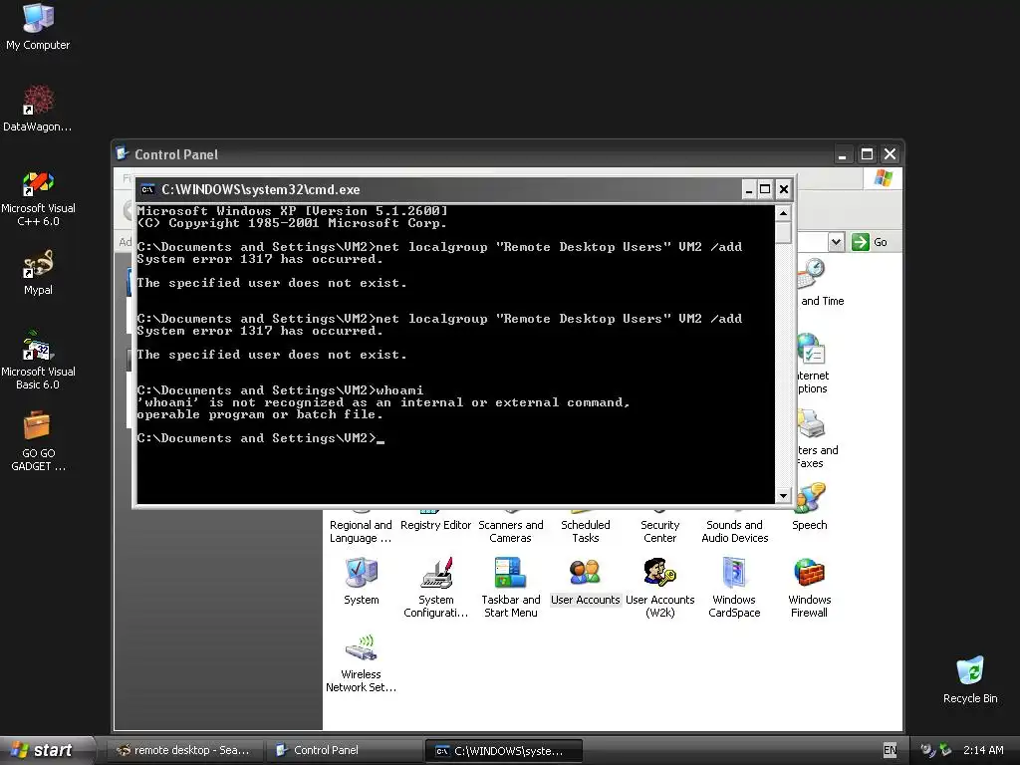The height and width of the screenshot is (765, 1020).
Task: Click the Windows flag logo in Control Panel
Action: [883, 177]
